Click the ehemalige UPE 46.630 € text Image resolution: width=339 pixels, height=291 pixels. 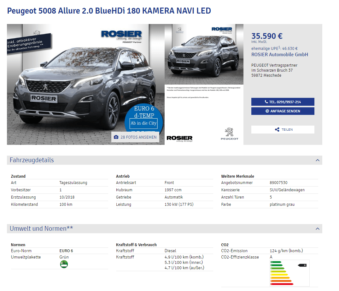tap(274, 48)
